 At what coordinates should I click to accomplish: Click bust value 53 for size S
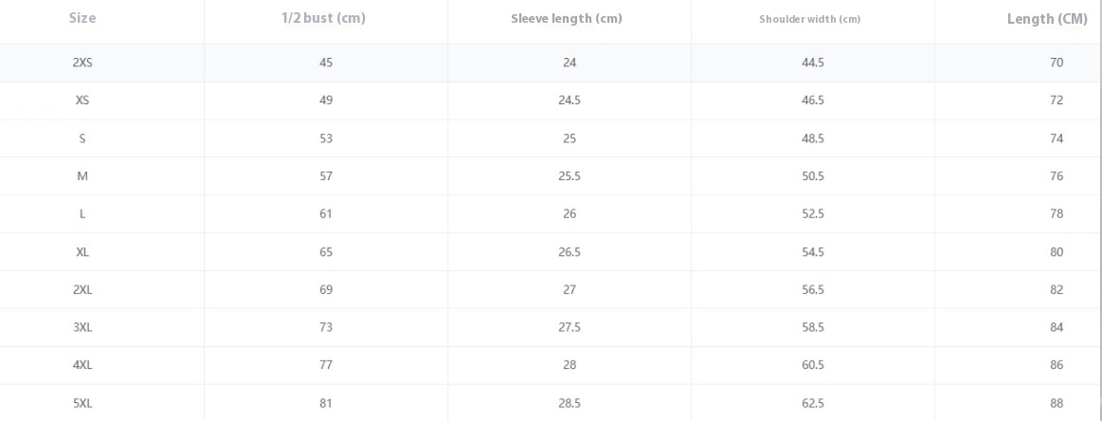(x=325, y=138)
